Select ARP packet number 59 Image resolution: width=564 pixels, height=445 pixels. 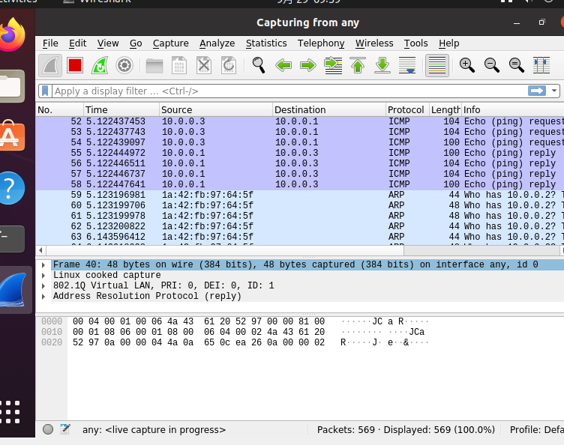[300, 195]
